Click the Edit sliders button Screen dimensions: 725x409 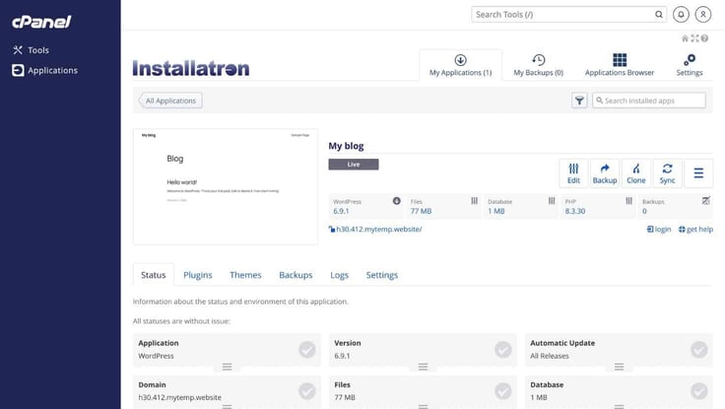coord(573,173)
